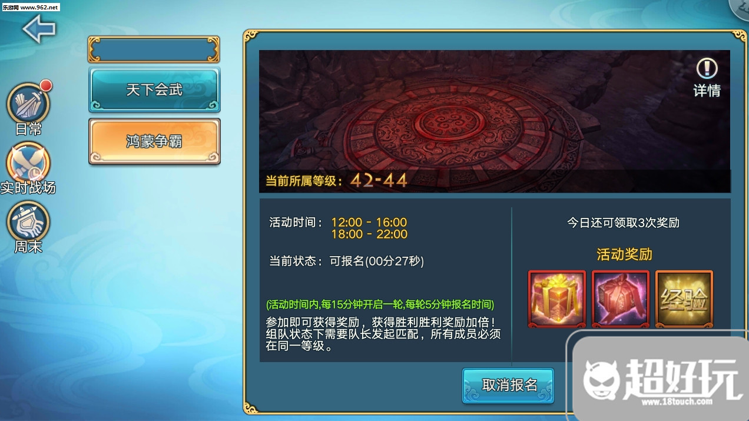Tap the golden gift box reward
Viewport: 749px width, 421px height.
[557, 299]
